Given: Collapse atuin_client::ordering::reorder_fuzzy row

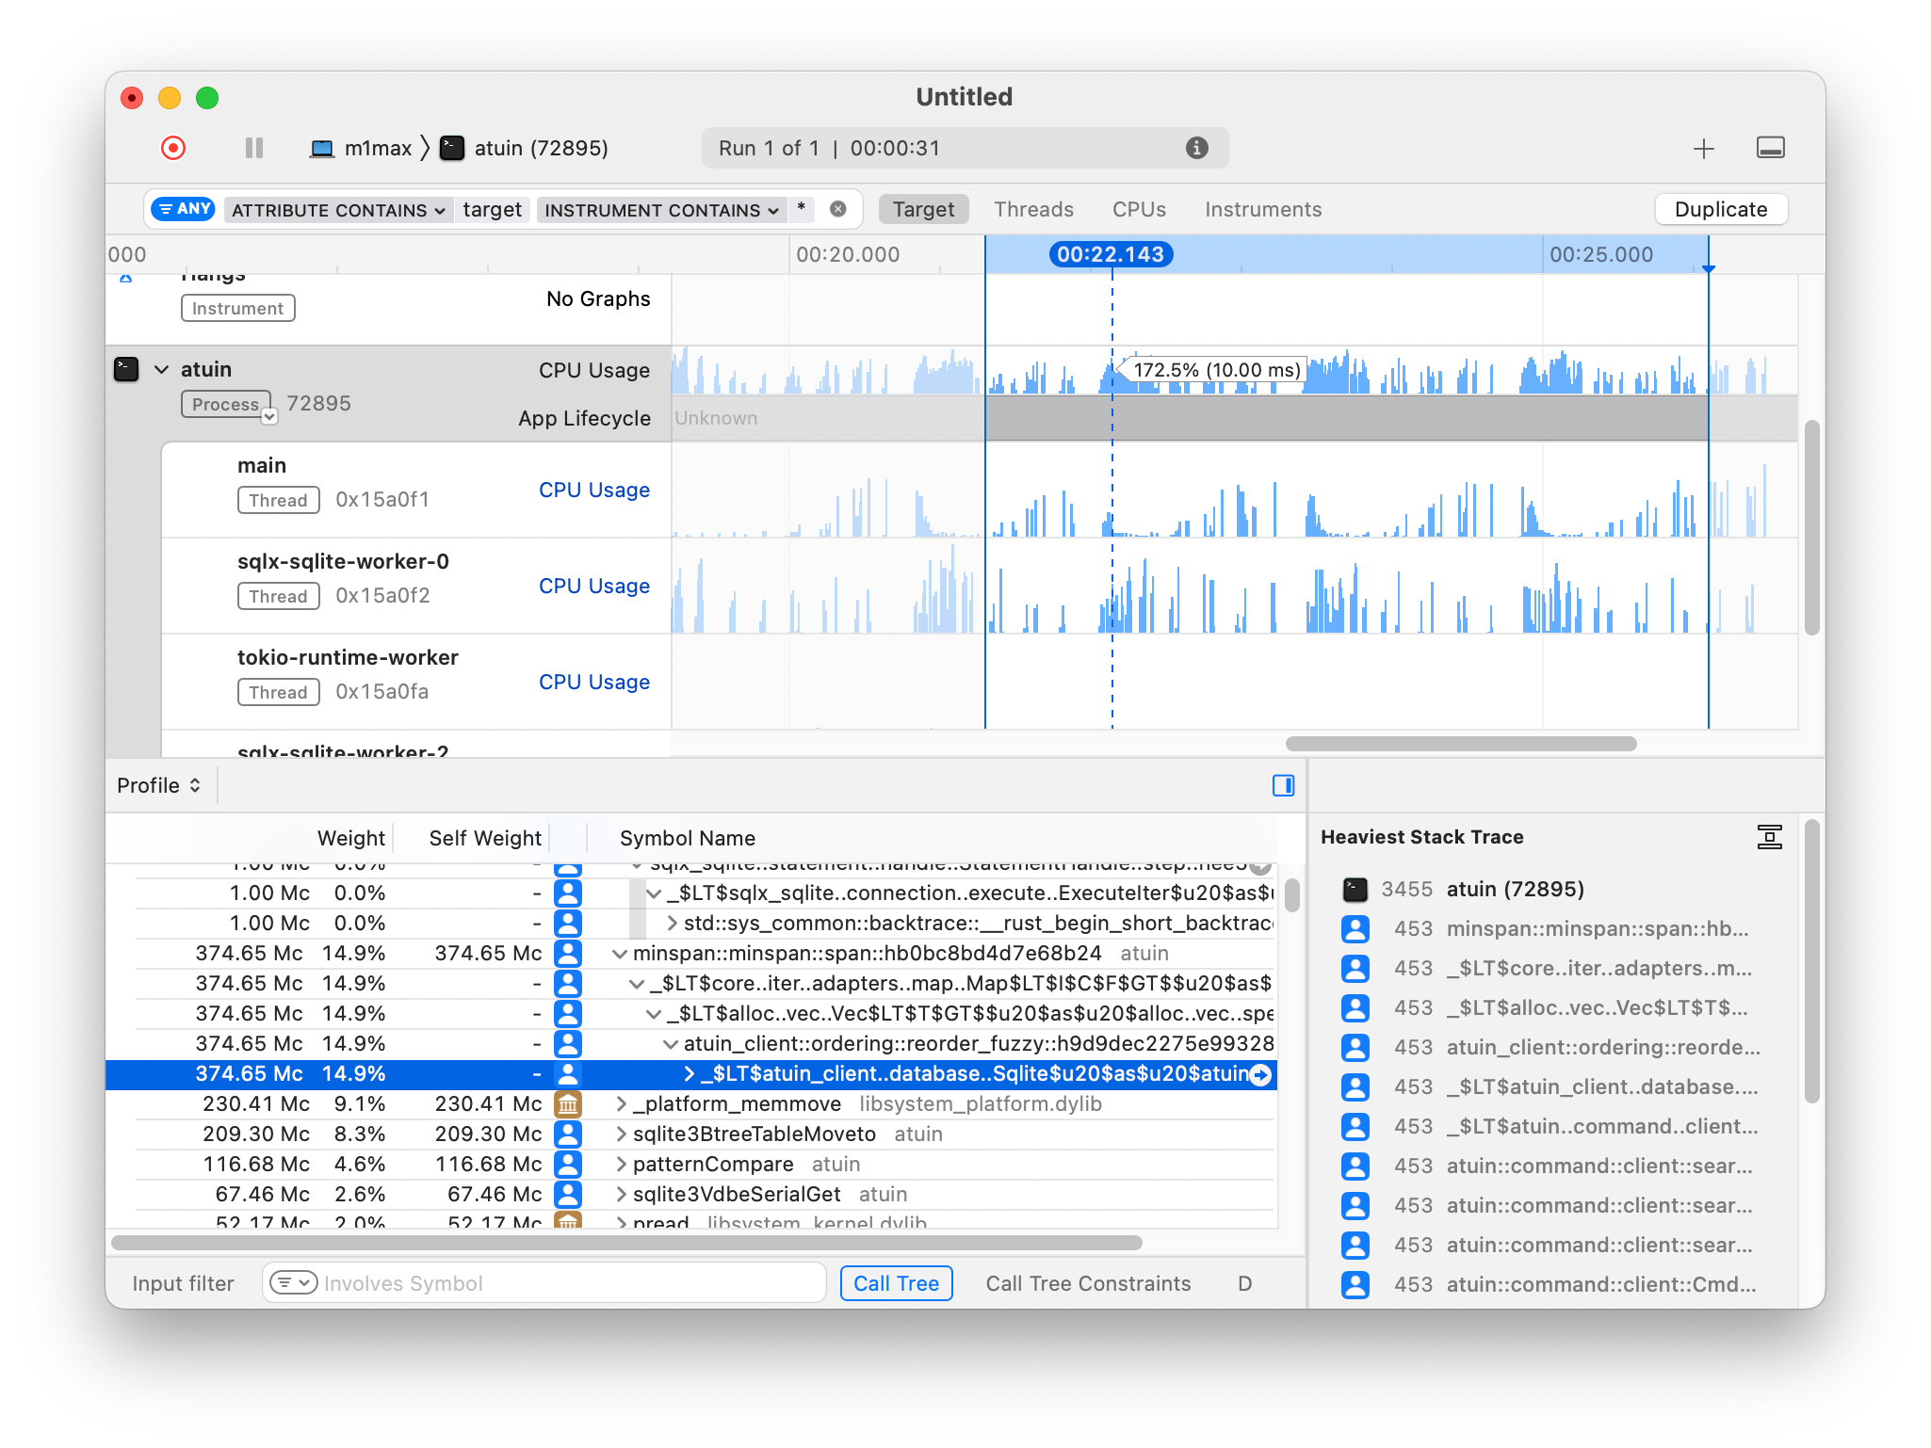Looking at the screenshot, I should pos(671,1044).
